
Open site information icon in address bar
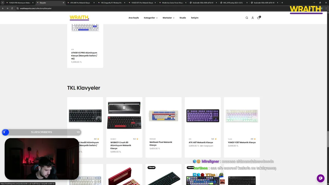click(x=17, y=8)
